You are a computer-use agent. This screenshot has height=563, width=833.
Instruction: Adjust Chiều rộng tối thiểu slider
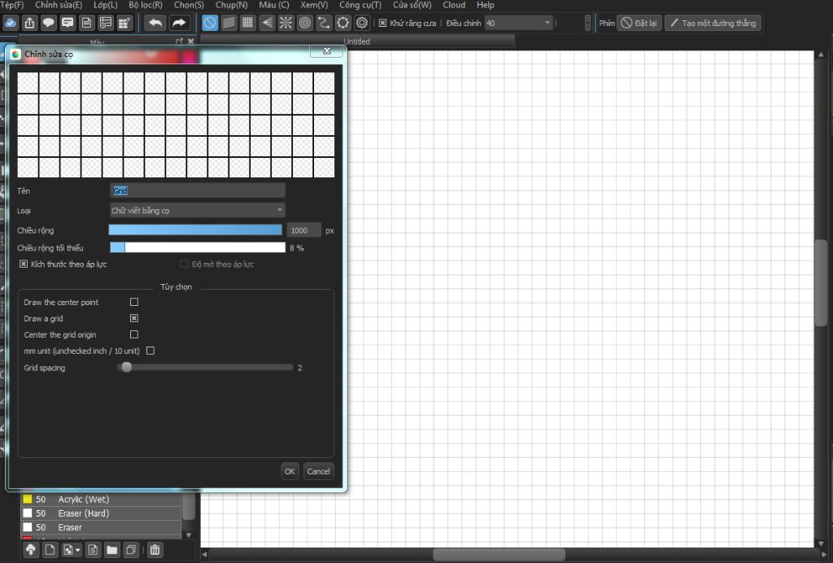pos(198,247)
